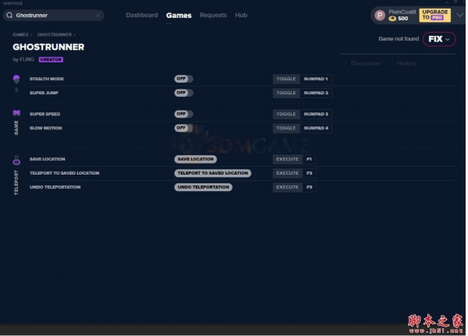Expand the account menu chevron
The height and width of the screenshot is (336, 468).
coord(459,15)
